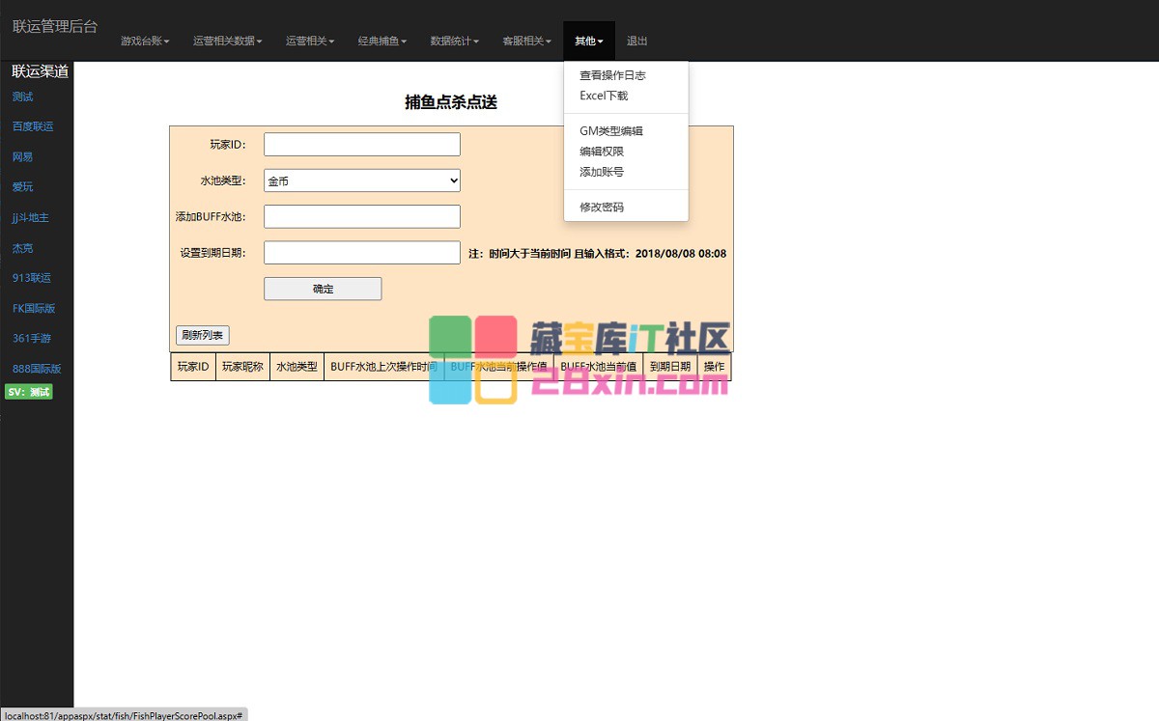Open the 913联运 channel
Viewport: 1159px width, 721px height.
[x=32, y=278]
